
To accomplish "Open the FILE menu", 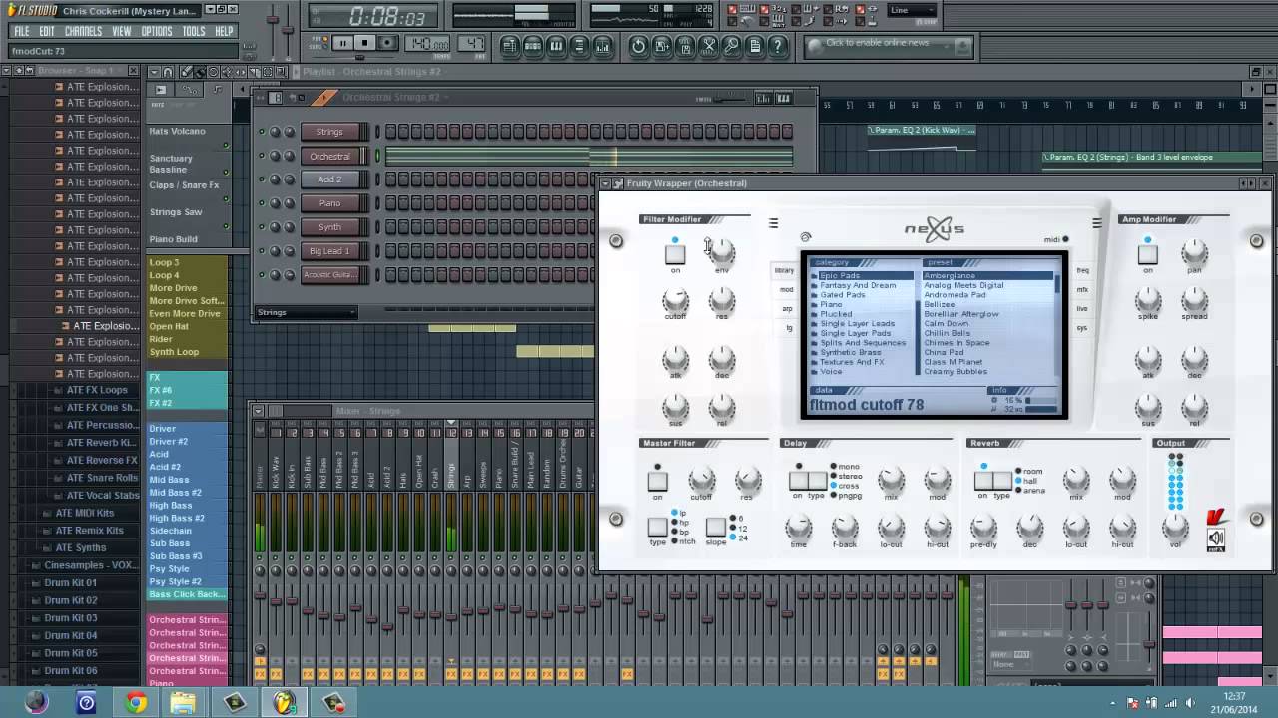I will pyautogui.click(x=21, y=31).
